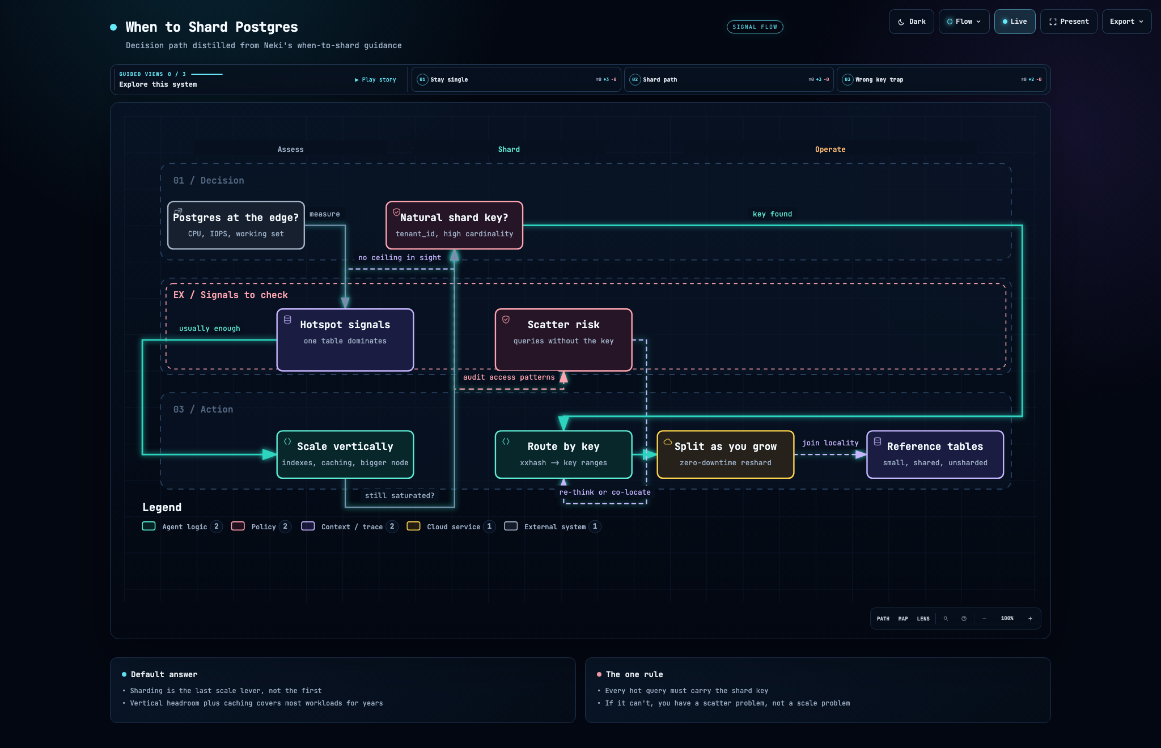Switch to the PATH view mode
Screen dimensions: 1161x748
(883, 619)
